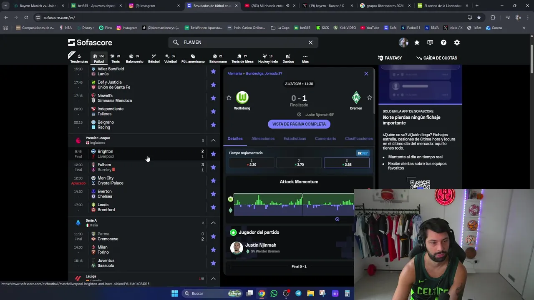Toggle favorite star for Newell's match
Screen dimensions: 534x300
[x=213, y=98]
